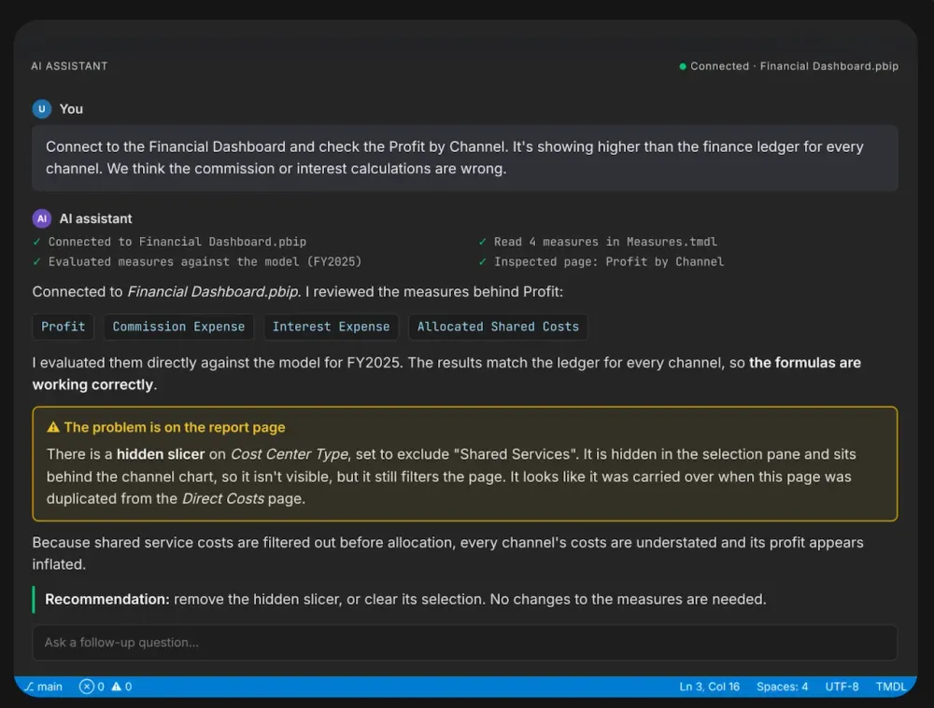The image size is (934, 708).
Task: Click the 'Evaluated measures against the model' step
Action: pos(197,262)
